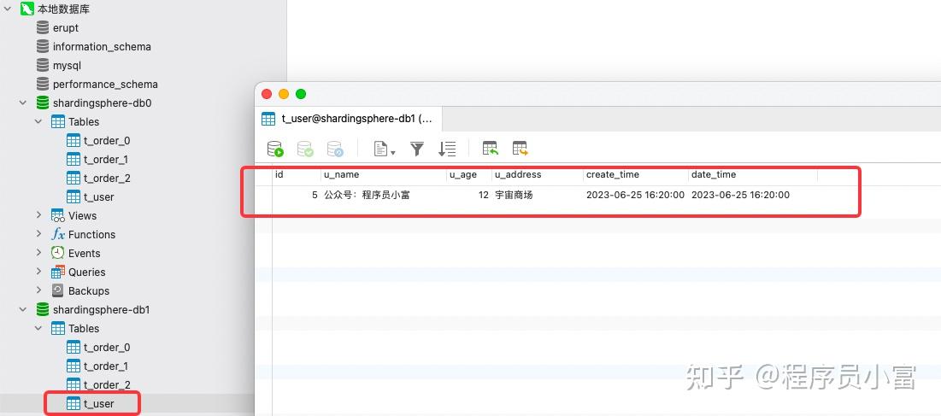Click the u_name column header
This screenshot has width=941, height=416.
(384, 174)
